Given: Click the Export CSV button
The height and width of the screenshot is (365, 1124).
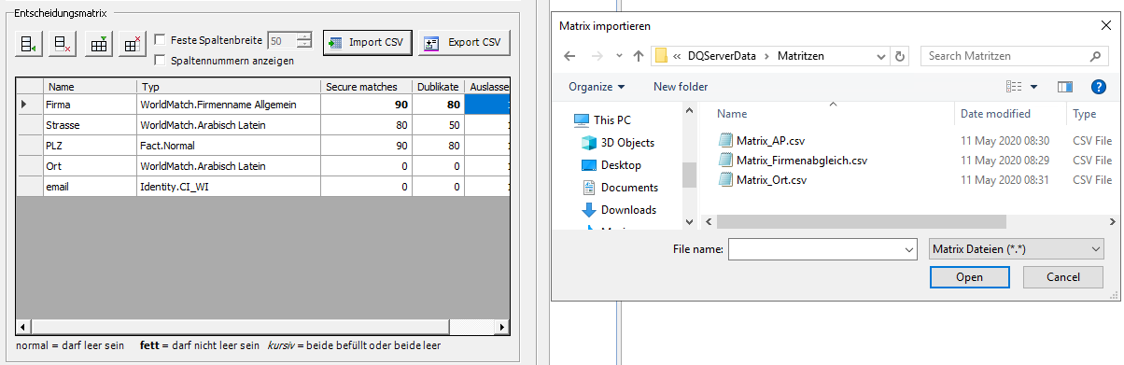Looking at the screenshot, I should click(464, 43).
